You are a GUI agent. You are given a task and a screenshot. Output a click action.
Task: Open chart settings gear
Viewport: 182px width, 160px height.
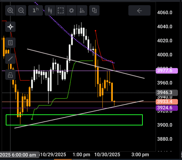pos(71,10)
